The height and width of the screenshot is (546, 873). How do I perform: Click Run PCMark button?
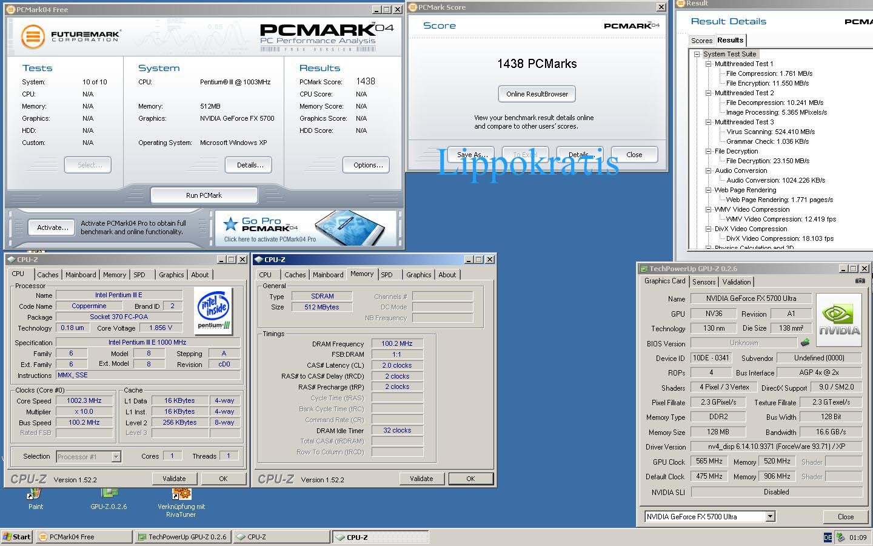(204, 195)
